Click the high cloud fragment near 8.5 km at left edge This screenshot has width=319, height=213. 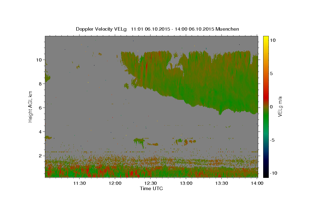pos(47,78)
